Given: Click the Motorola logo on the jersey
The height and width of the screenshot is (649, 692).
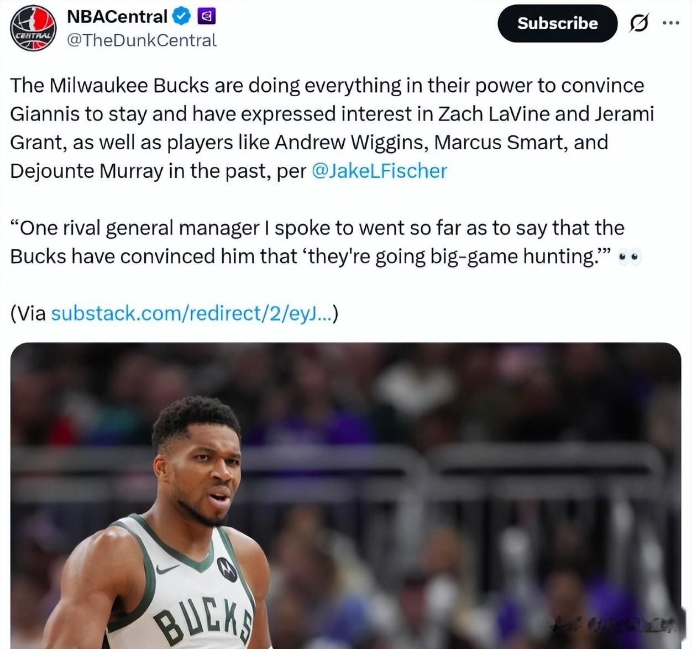Looking at the screenshot, I should coord(226,568).
